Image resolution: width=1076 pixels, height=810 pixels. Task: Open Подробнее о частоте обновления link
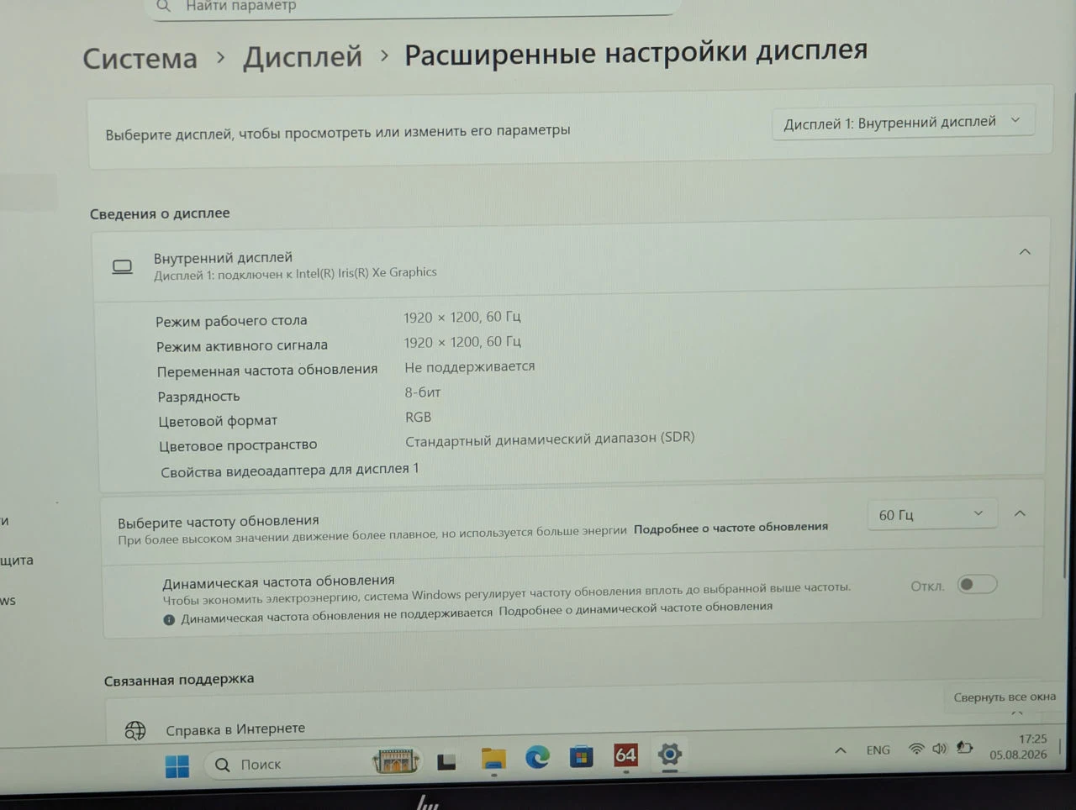click(x=731, y=528)
